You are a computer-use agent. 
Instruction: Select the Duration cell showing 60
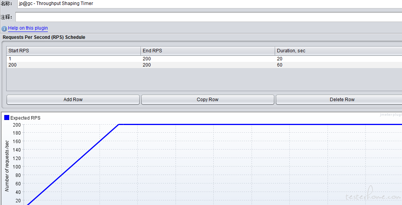pos(338,65)
